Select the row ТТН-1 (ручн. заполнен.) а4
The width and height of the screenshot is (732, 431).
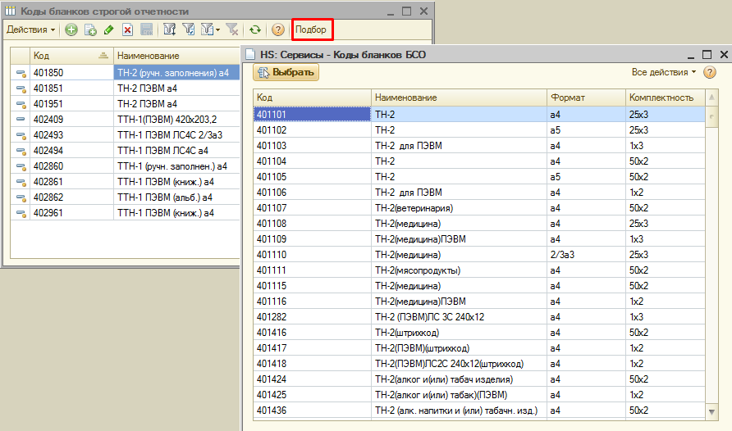[x=125, y=166]
